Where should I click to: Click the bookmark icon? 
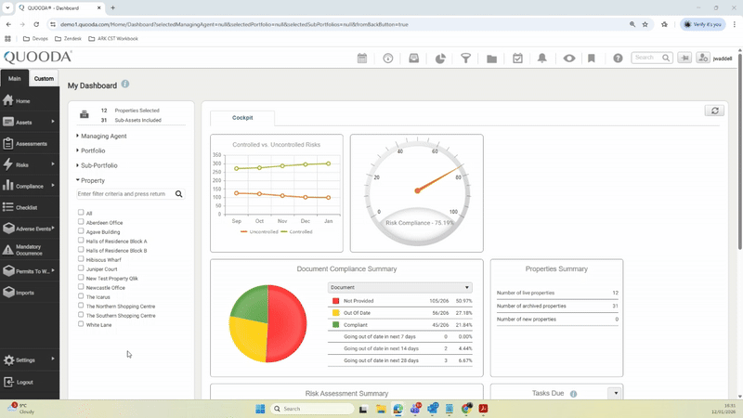click(592, 59)
